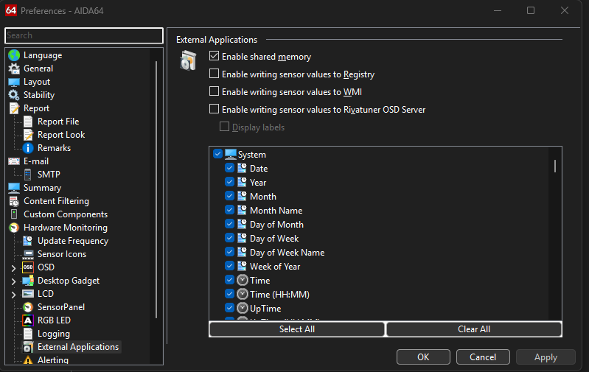The width and height of the screenshot is (589, 372).
Task: Click the Logging page icon
Action: (x=28, y=334)
